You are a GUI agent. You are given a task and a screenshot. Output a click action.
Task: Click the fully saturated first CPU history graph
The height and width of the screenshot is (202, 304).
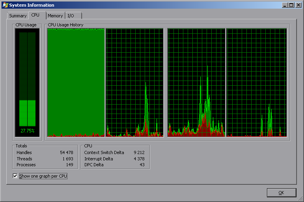click(x=76, y=83)
